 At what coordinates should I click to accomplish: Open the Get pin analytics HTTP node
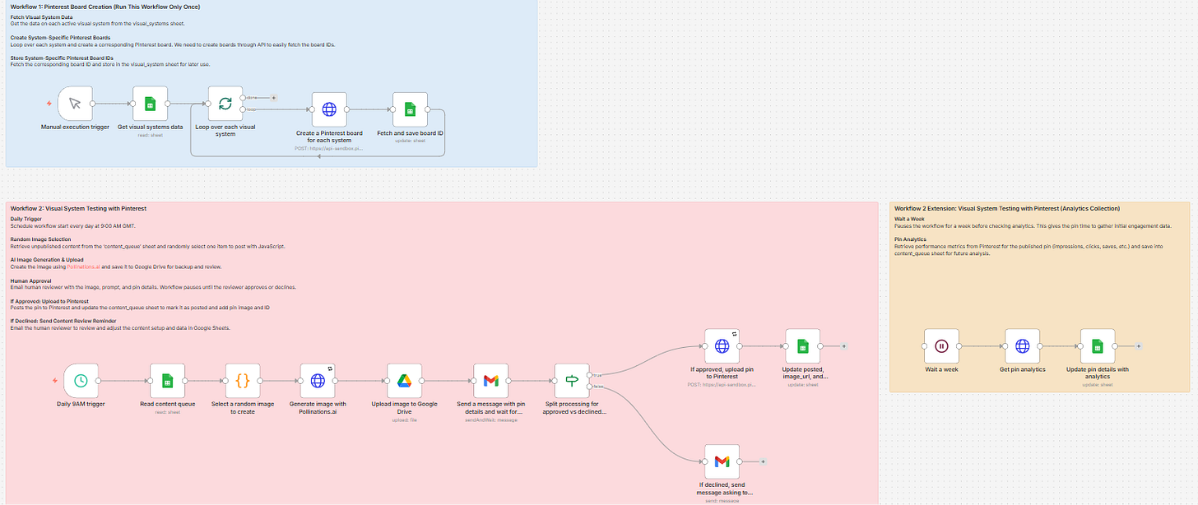1022,346
